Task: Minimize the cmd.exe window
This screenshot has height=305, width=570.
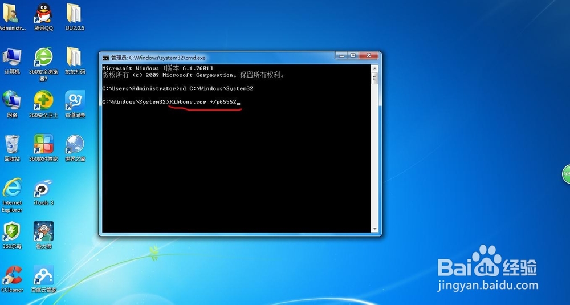Action: (341, 56)
